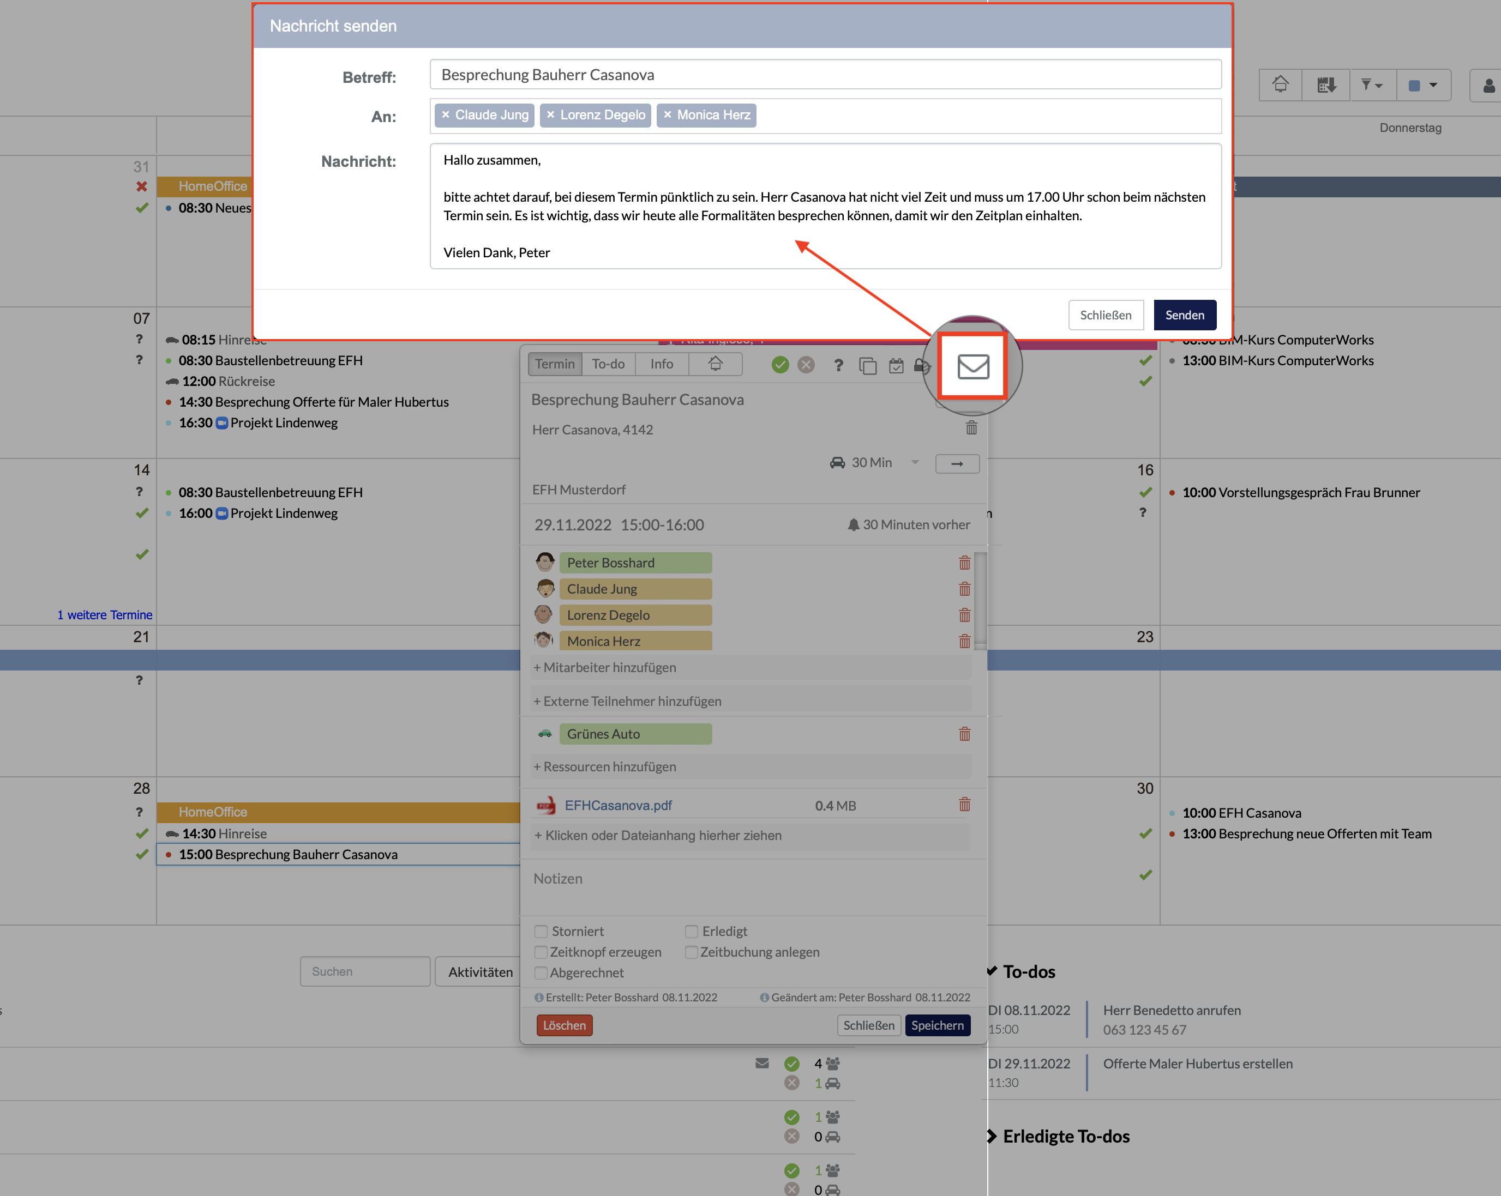Click the calendar export download icon in toolbar
Image resolution: width=1501 pixels, height=1196 pixels.
pyautogui.click(x=1325, y=85)
